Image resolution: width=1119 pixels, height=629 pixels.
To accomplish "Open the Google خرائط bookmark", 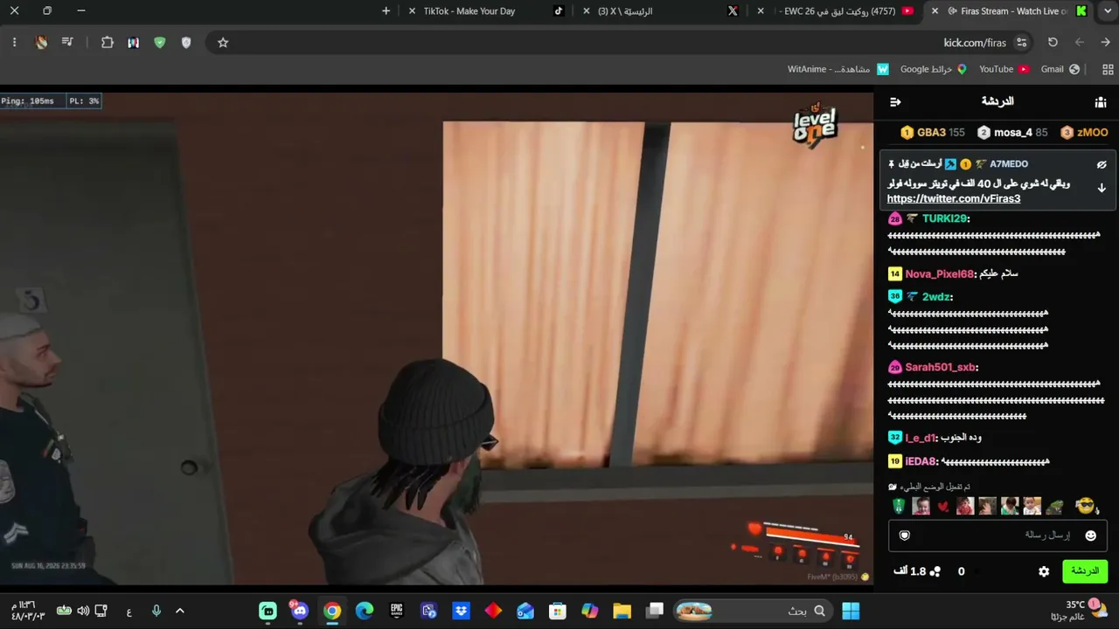I will (x=934, y=69).
